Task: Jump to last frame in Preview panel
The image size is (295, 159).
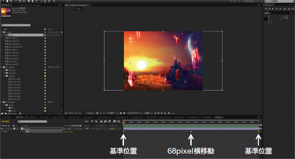Action: [281, 9]
